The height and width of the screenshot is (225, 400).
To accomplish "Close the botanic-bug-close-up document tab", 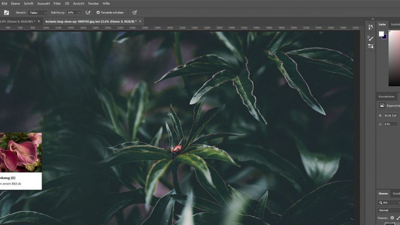I will pos(140,21).
